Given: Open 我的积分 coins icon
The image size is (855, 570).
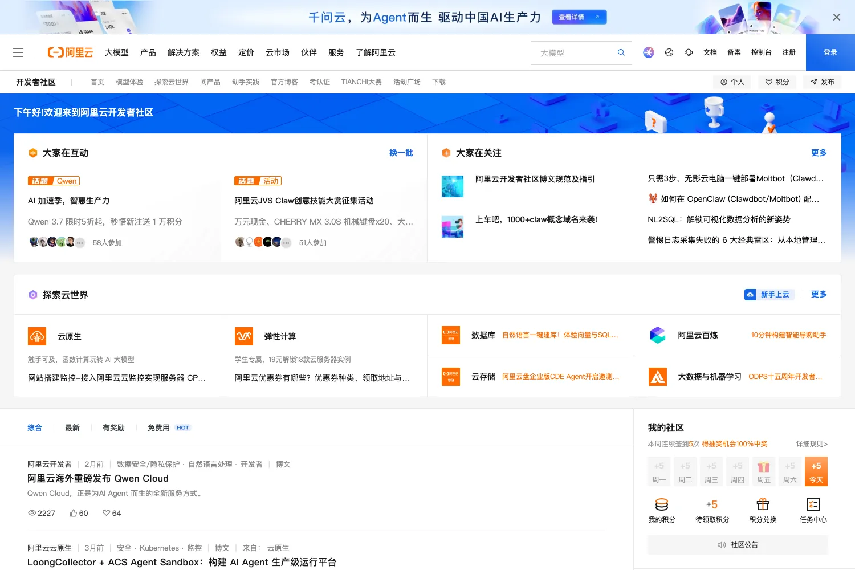Looking at the screenshot, I should (x=662, y=504).
